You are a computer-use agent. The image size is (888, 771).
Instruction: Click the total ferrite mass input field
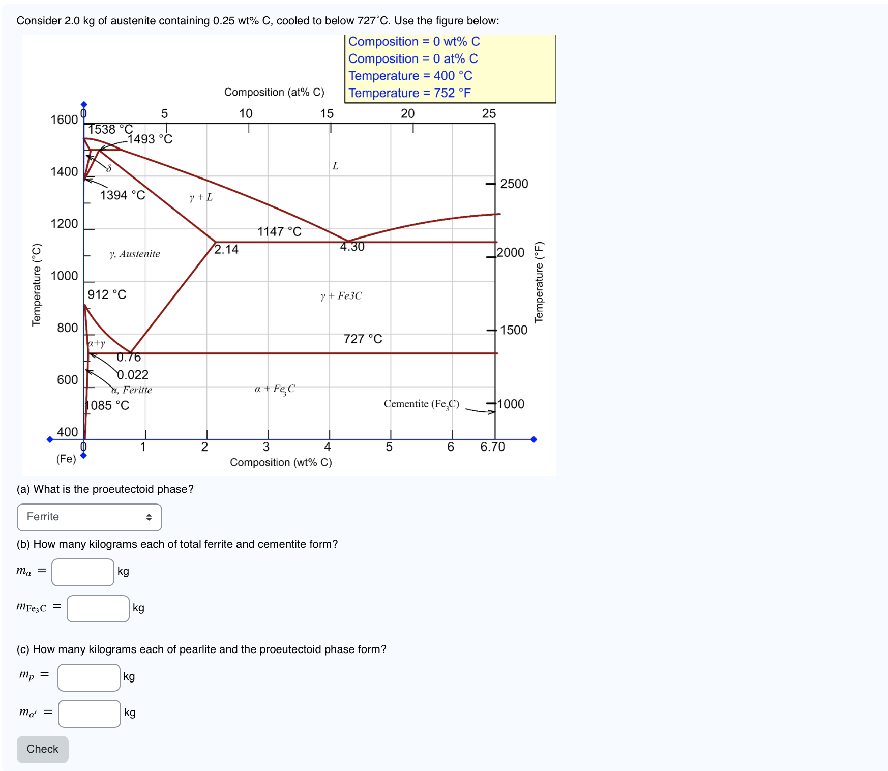(x=83, y=572)
